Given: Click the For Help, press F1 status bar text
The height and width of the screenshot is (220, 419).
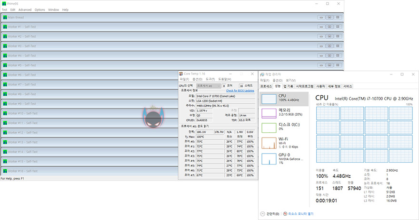Looking at the screenshot, I should tap(12, 178).
